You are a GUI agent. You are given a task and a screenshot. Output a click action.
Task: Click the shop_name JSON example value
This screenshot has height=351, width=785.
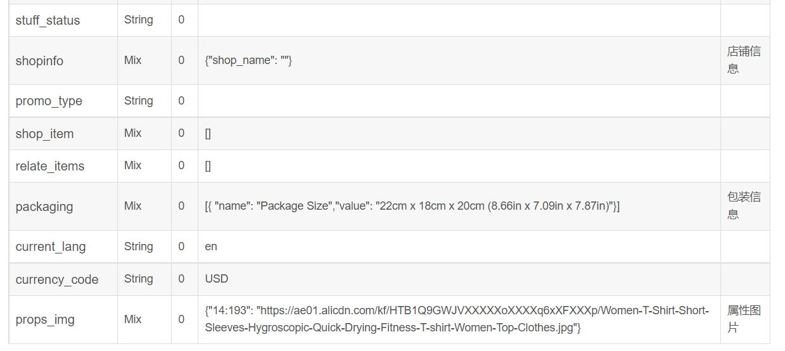248,61
